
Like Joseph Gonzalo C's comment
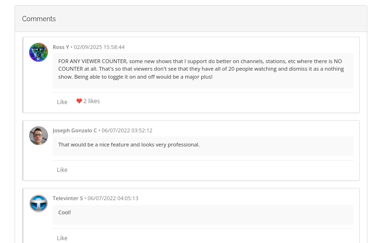62,170
